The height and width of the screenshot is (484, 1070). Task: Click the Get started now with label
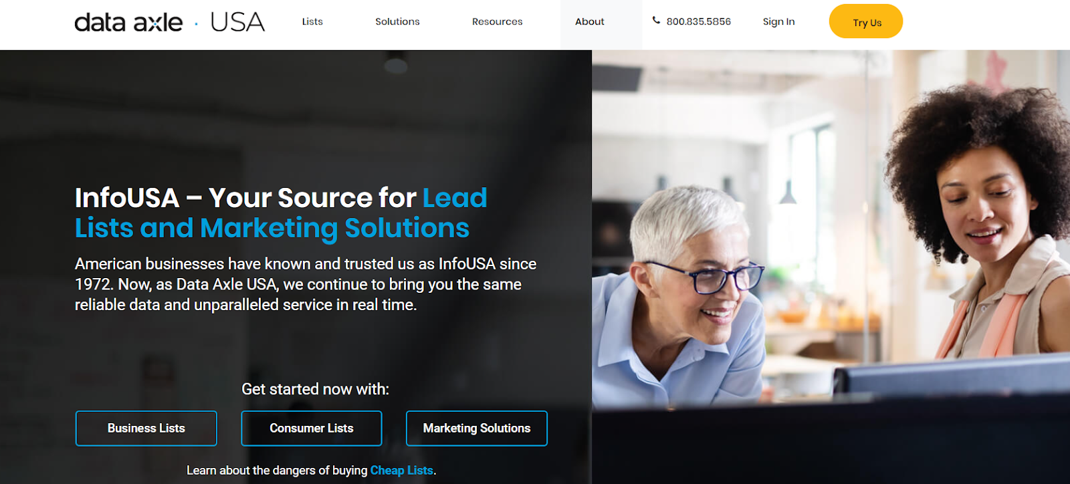(315, 389)
